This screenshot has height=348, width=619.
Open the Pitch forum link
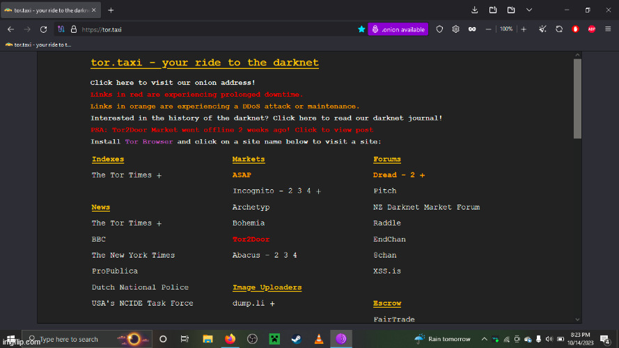pyautogui.click(x=385, y=191)
